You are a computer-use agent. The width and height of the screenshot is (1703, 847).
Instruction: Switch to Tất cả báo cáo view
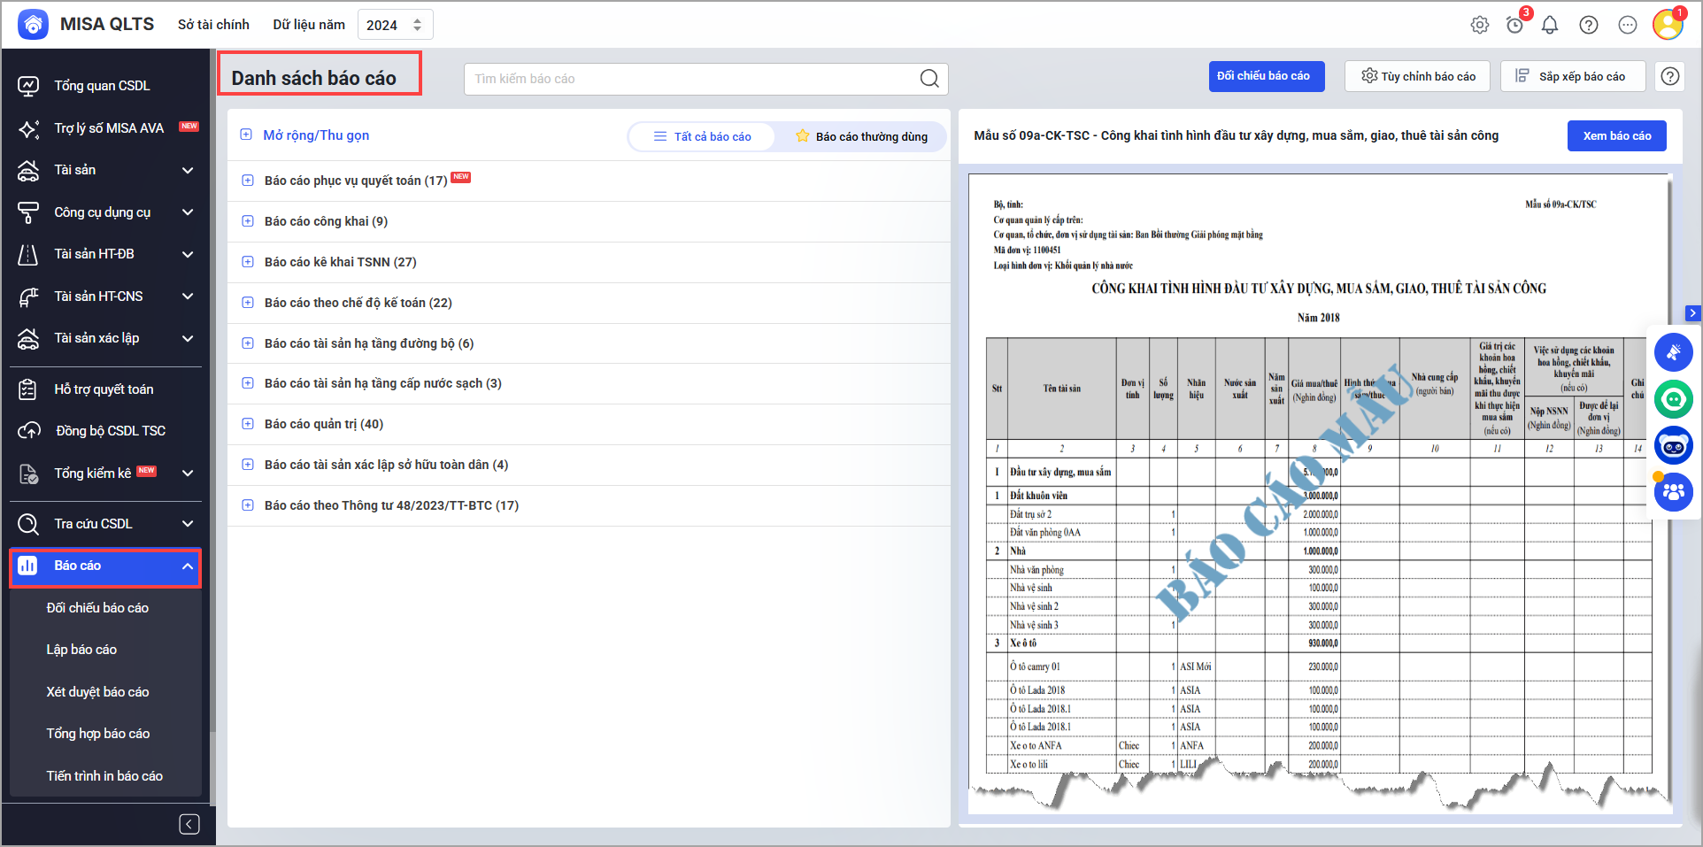click(702, 136)
